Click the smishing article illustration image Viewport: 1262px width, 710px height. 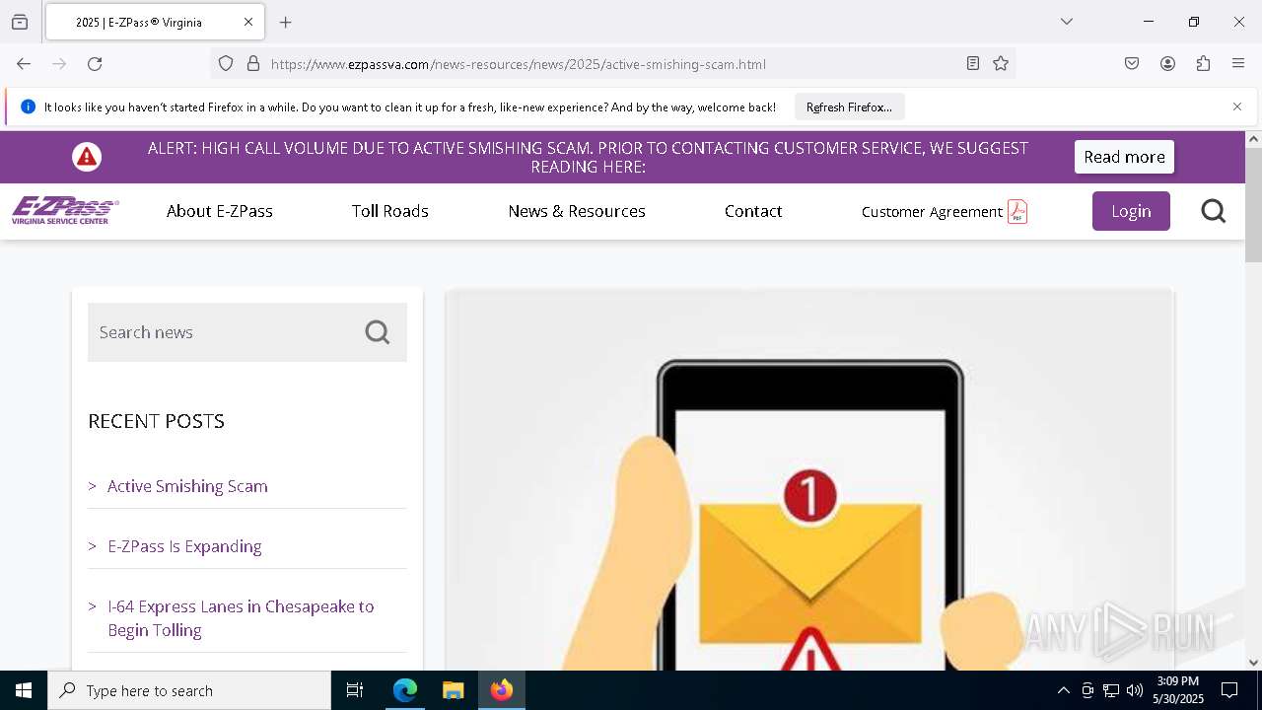point(809,479)
